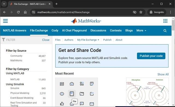
Task: Click the eye icon in the Most Recent thumbnail
Action: click(62, 94)
